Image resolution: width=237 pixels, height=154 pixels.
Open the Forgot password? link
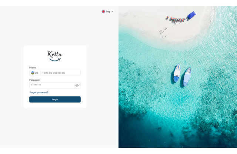pos(39,92)
